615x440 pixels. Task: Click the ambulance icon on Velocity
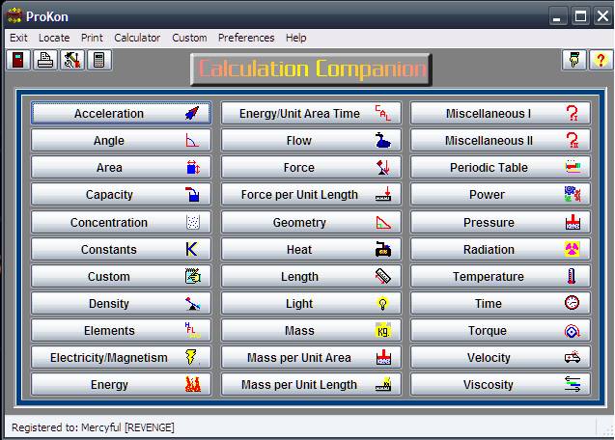(x=573, y=357)
